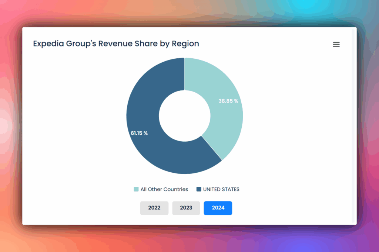This screenshot has width=379, height=252.
Task: Select the 2024 year button
Action: tap(218, 208)
